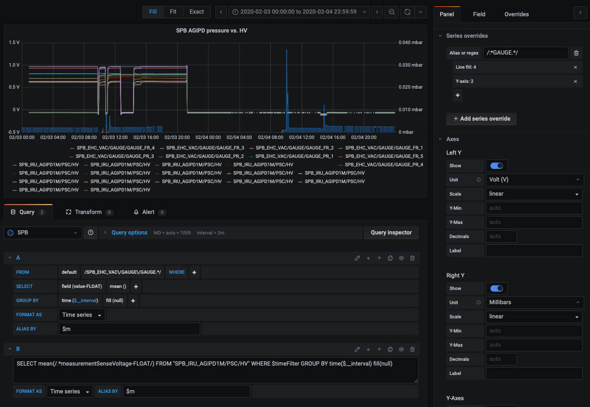Select Fill display mode
The width and height of the screenshot is (590, 407).
pos(153,12)
